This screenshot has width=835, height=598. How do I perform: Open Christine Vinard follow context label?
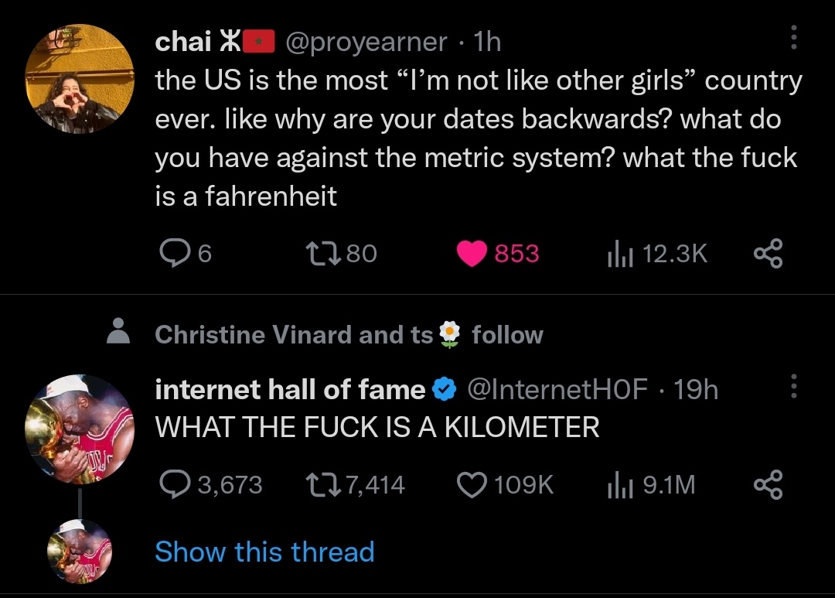[349, 335]
